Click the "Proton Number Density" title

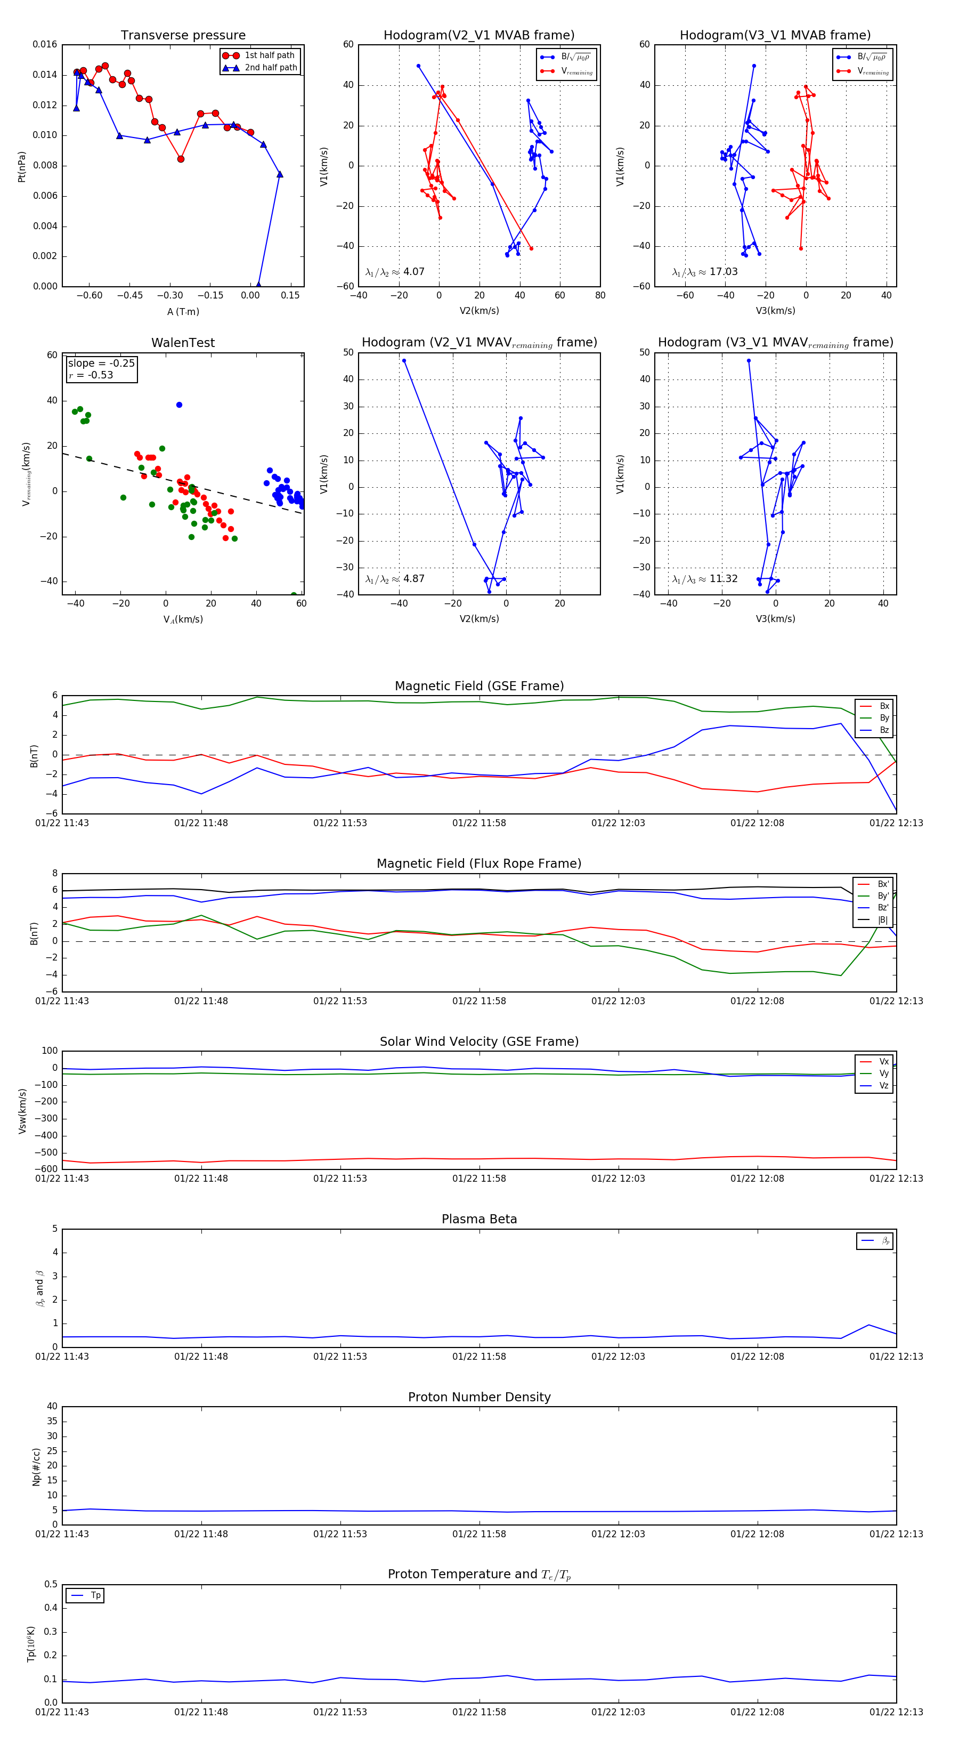coord(479,1397)
